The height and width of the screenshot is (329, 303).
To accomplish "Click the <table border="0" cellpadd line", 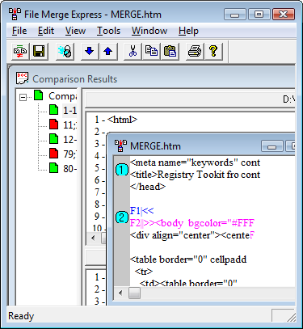I will click(188, 259).
